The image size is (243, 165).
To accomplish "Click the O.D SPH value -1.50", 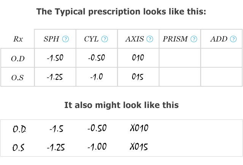I will pos(55,58).
